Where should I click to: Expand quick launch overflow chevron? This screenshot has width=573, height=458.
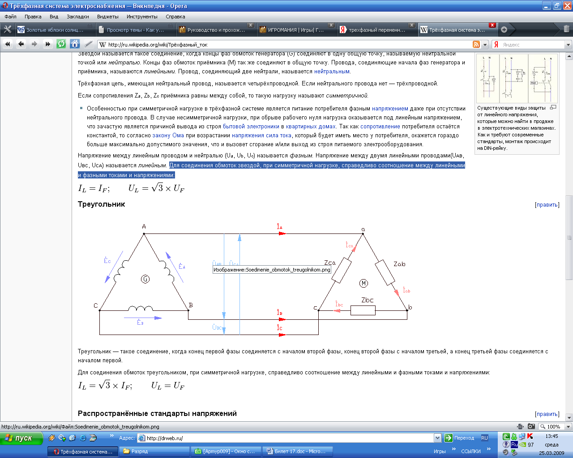click(x=111, y=436)
